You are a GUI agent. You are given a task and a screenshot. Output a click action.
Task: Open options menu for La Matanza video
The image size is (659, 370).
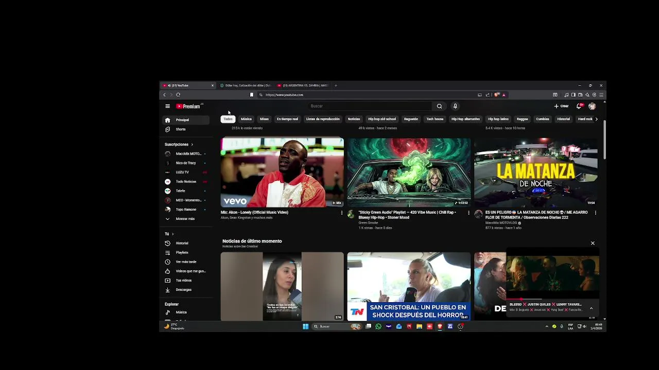click(x=595, y=213)
